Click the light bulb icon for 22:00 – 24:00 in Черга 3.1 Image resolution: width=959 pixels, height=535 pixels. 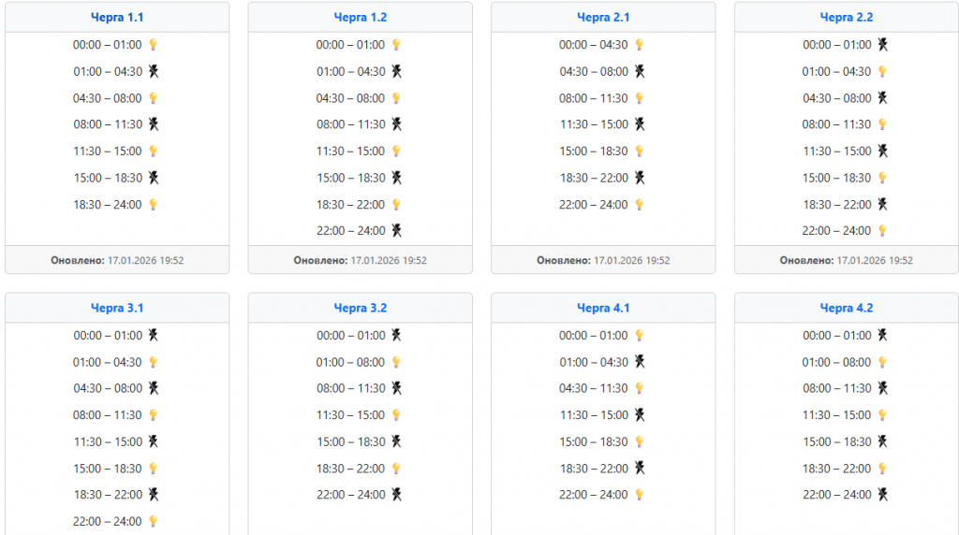click(x=153, y=521)
